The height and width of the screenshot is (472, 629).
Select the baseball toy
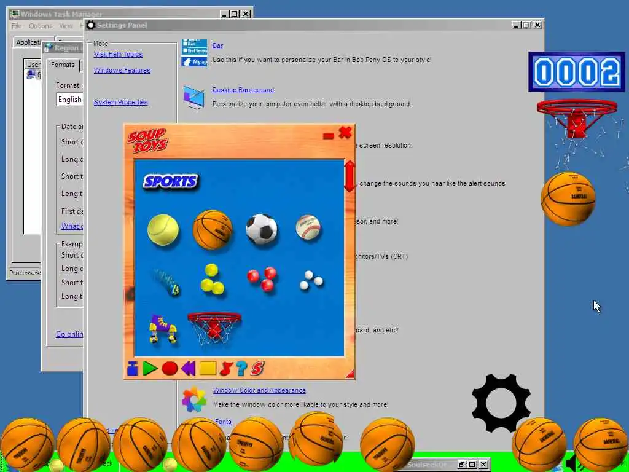[308, 227]
